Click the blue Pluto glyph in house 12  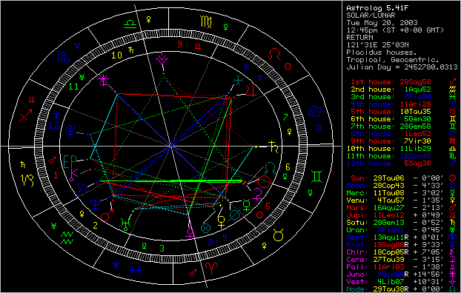coord(70,131)
